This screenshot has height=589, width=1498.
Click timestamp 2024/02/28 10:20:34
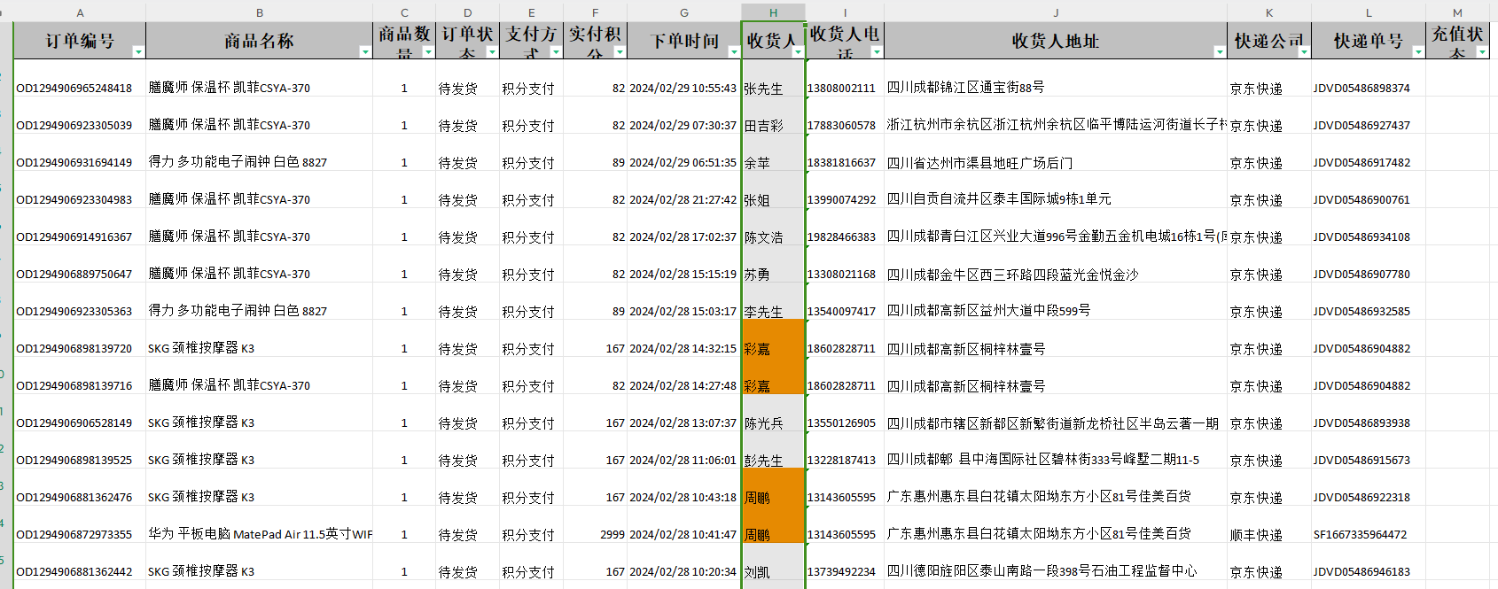click(683, 572)
